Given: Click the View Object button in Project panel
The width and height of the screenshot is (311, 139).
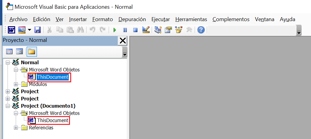Looking at the screenshot, I should [20, 52].
